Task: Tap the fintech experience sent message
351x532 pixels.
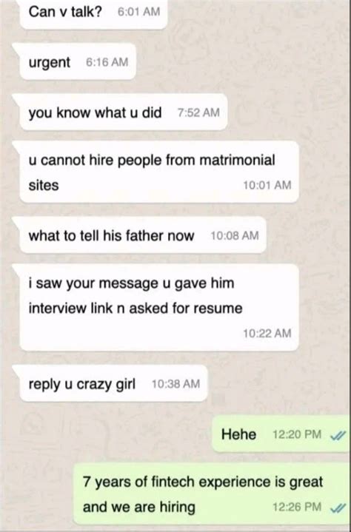Action: (212, 494)
